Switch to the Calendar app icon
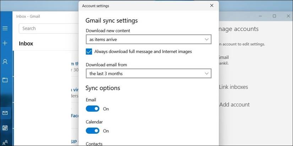This screenshot has height=146, width=293. click(5, 128)
